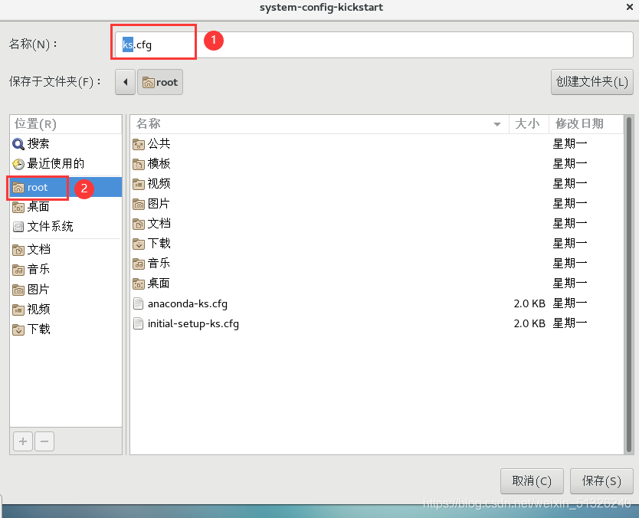Viewport: 639px width, 518px height.
Task: Click the add bookmark plus button
Action: pos(23,441)
